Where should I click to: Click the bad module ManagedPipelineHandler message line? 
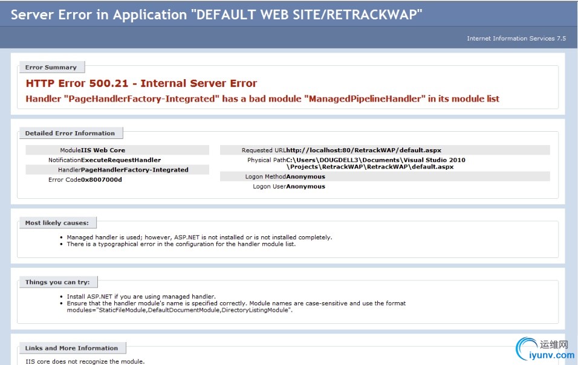coord(262,99)
